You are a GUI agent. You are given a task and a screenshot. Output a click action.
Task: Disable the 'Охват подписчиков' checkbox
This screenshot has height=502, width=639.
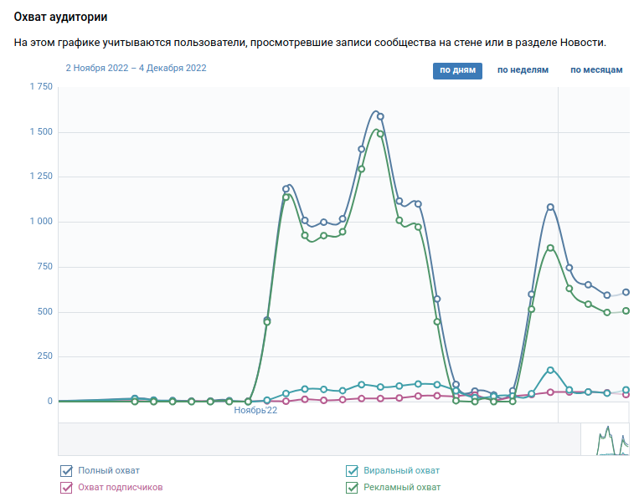[x=67, y=487]
